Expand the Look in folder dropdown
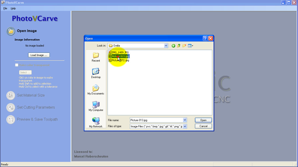This screenshot has width=298, height=167. point(166,46)
